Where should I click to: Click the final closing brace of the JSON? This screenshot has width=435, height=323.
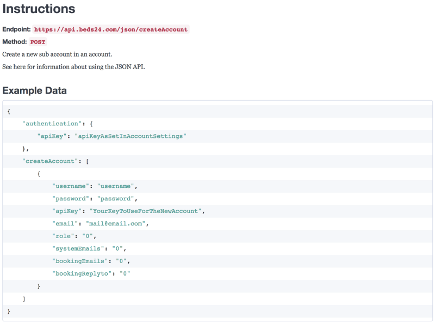(9, 311)
